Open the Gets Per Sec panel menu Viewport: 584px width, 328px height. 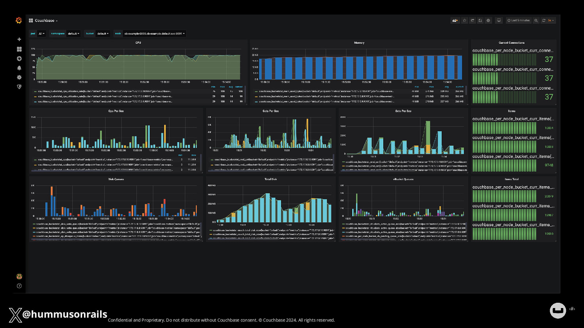[271, 111]
